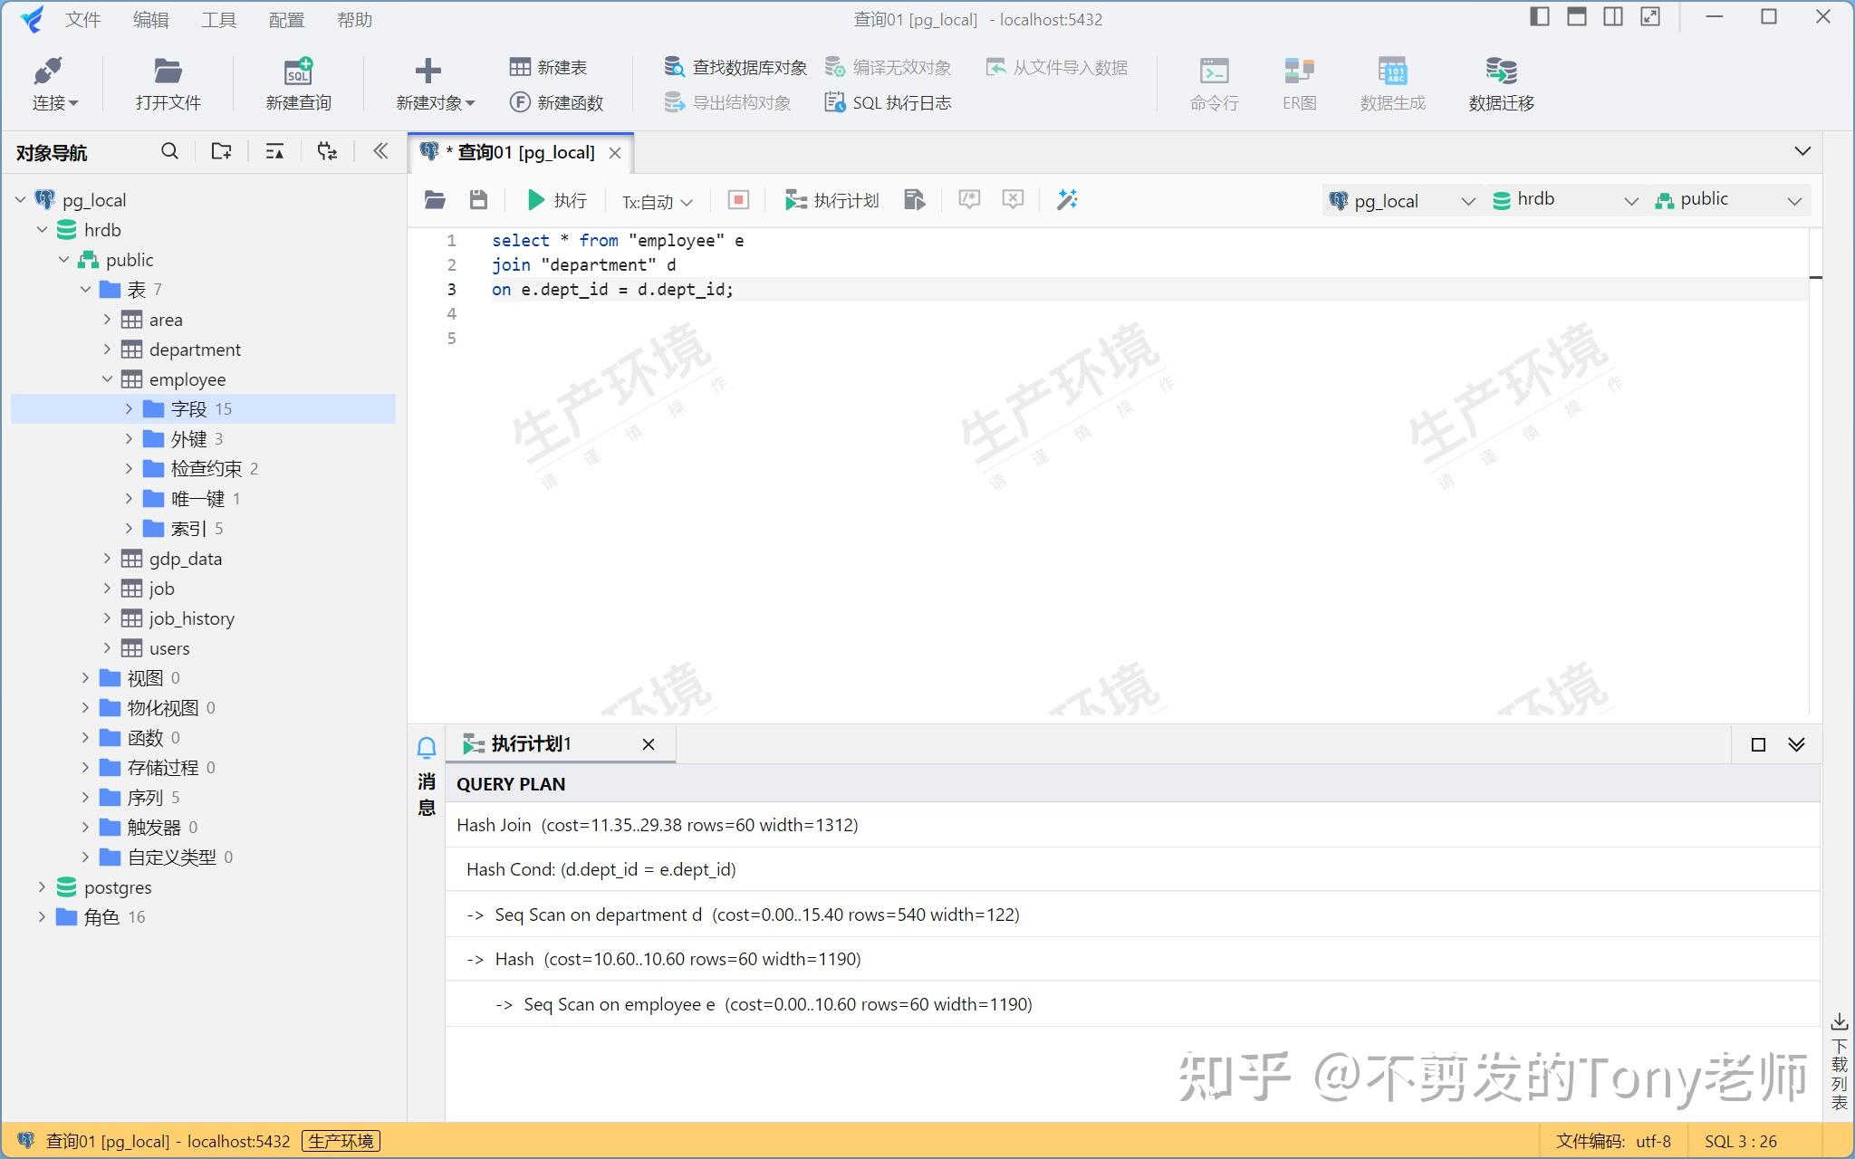The image size is (1855, 1159).
Task: Click the notification bell beside 消息
Action: [x=426, y=746]
